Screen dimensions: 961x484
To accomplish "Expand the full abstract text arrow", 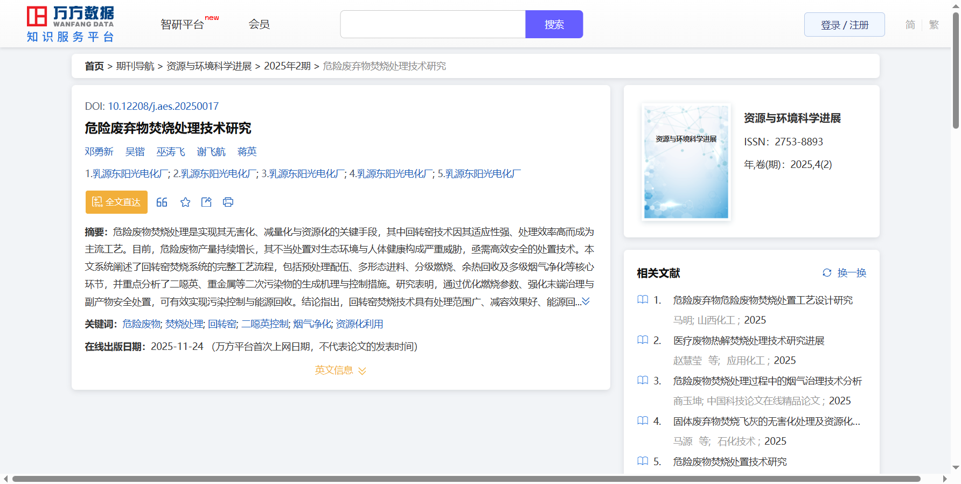I will [586, 301].
